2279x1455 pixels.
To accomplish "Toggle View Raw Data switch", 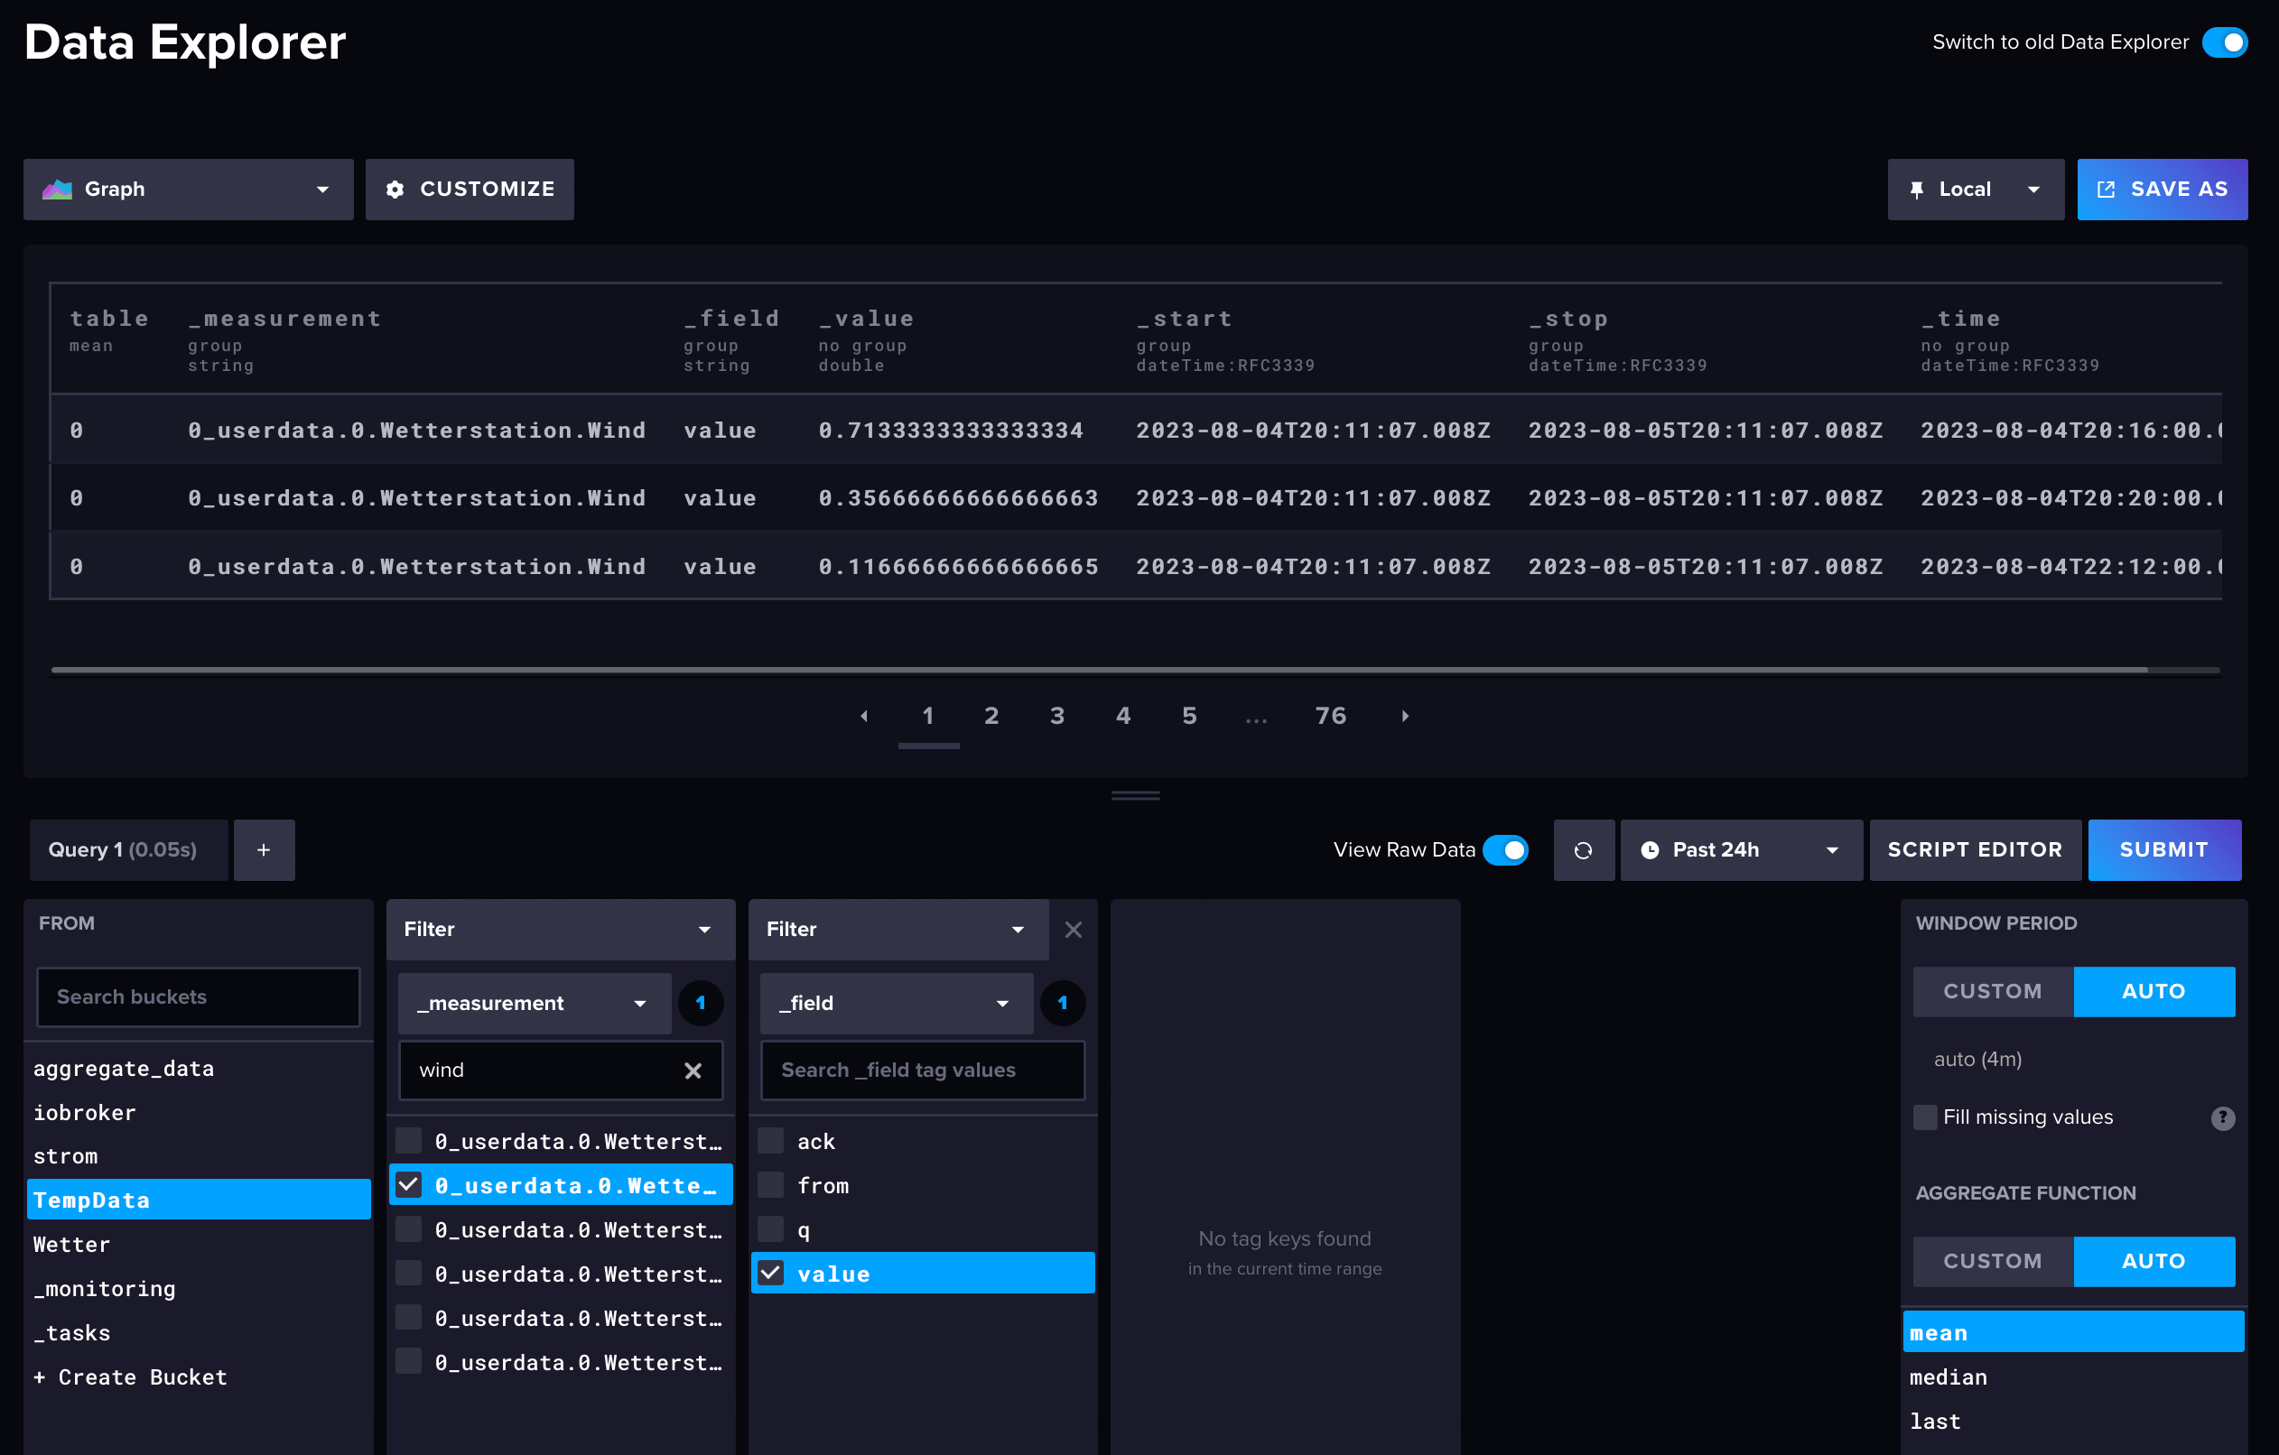I will coord(1506,849).
